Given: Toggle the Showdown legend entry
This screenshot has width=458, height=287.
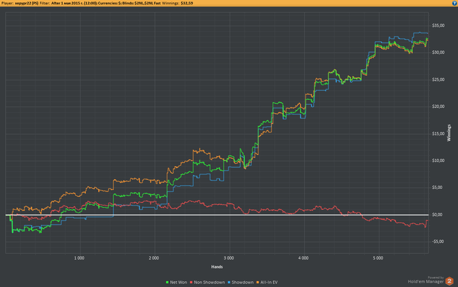Looking at the screenshot, I should pos(240,282).
